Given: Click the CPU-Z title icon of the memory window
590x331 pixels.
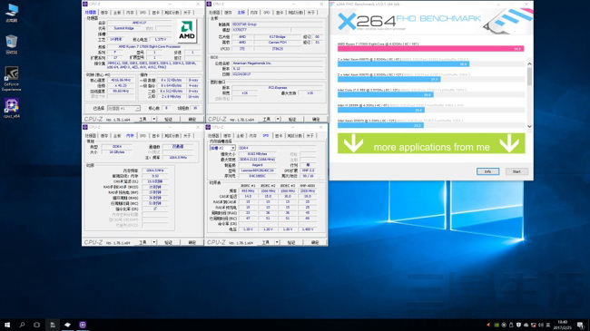Looking at the screenshot, I should coord(85,127).
